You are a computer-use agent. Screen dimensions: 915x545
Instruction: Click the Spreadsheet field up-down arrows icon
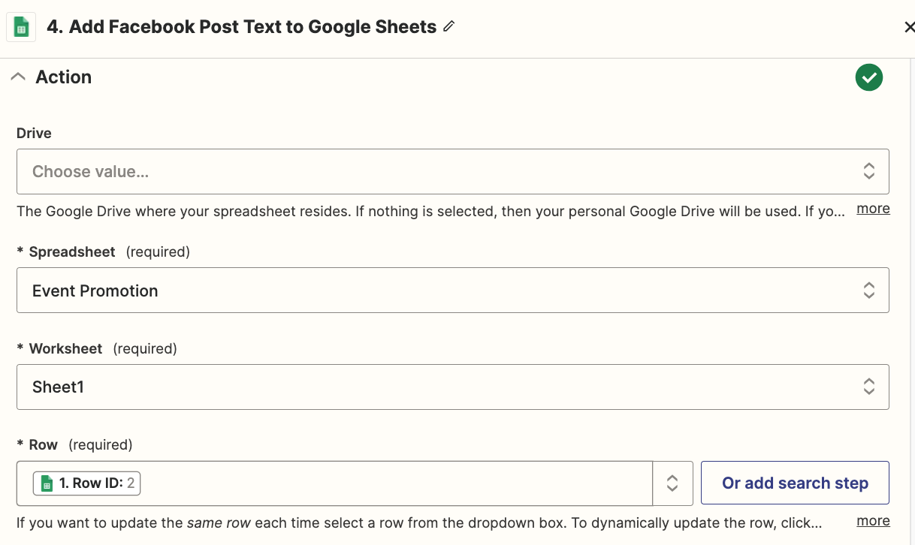[868, 291]
